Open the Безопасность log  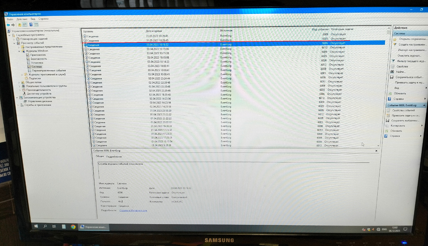[x=39, y=59]
